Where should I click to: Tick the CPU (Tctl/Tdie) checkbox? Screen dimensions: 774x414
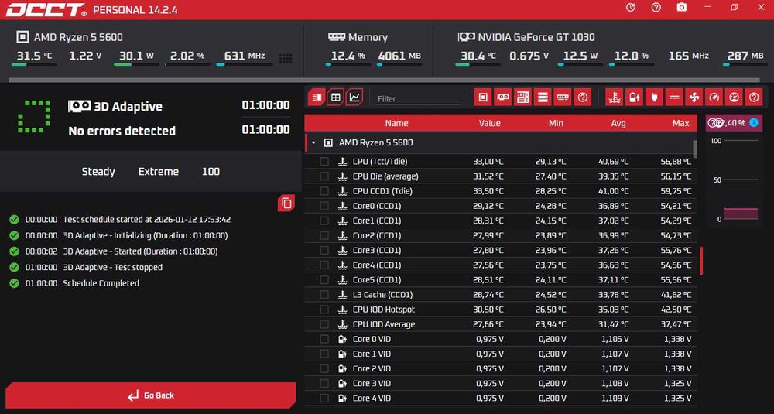pyautogui.click(x=324, y=162)
